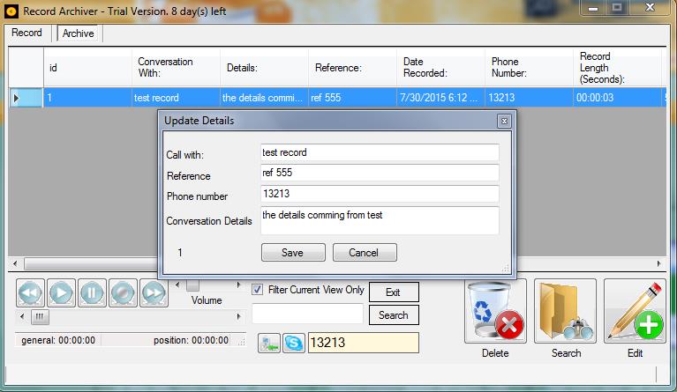677x392 pixels.
Task: Save the updated details
Action: point(292,253)
